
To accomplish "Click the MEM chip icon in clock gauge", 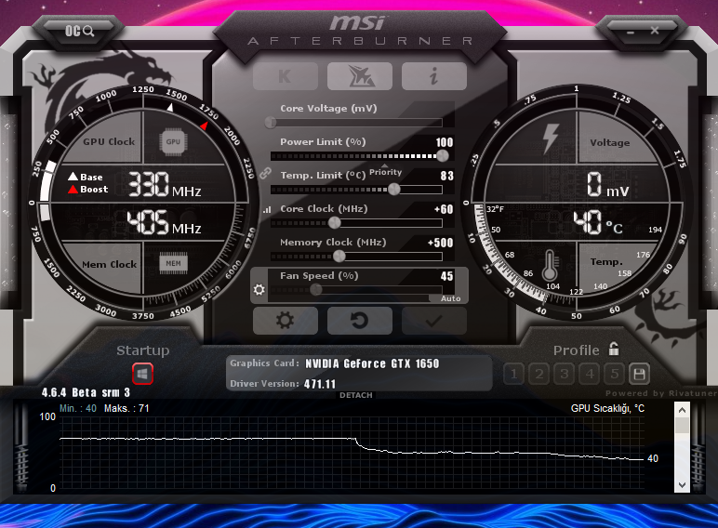I will coord(173,263).
